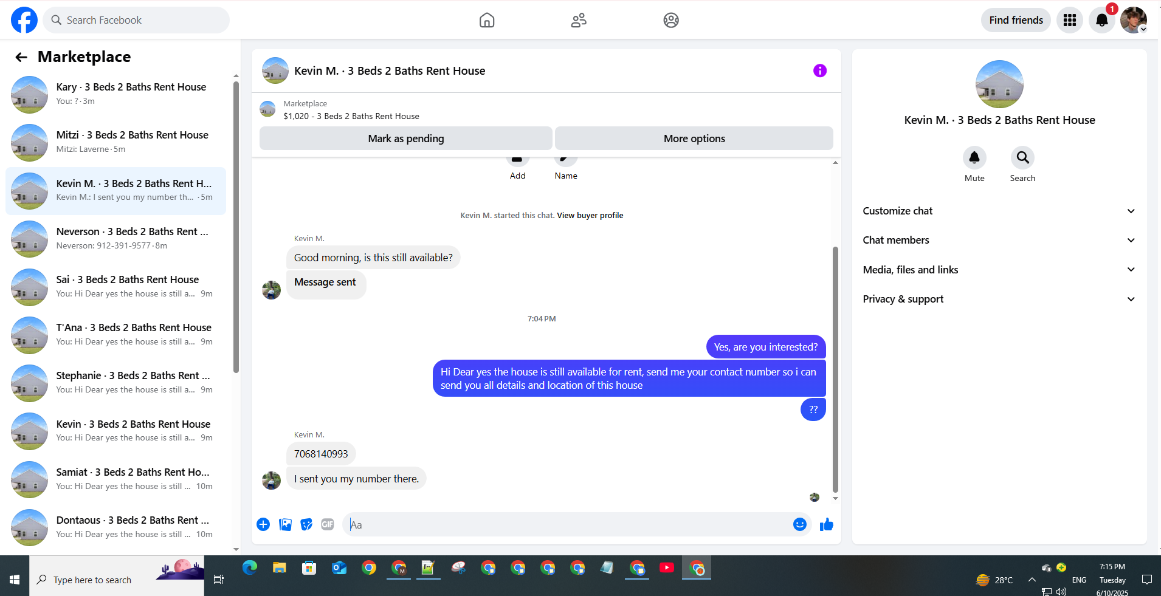This screenshot has height=596, width=1161.
Task: Click the Name edit icon in chat
Action: tap(566, 162)
